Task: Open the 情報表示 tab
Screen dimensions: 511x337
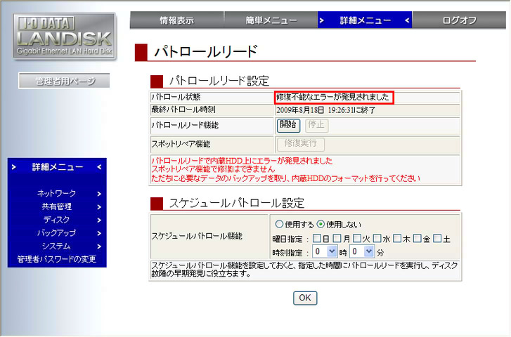Action: click(176, 20)
